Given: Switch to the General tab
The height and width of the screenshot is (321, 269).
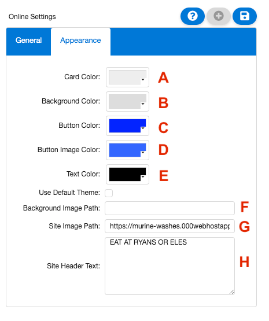Looking at the screenshot, I should click(x=29, y=42).
